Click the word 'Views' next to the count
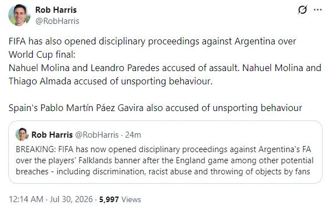This screenshot has height=206, width=327. tap(131, 199)
